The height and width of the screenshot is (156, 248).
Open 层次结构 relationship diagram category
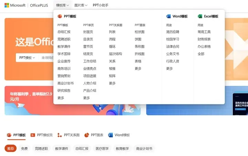point(115,54)
